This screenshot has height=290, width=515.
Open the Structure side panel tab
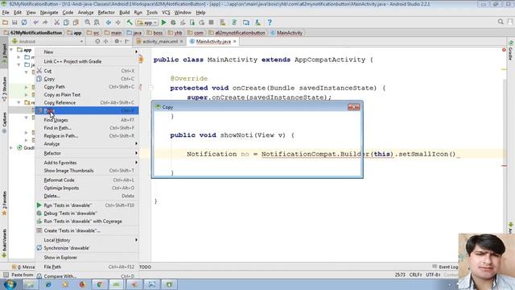tap(4, 89)
